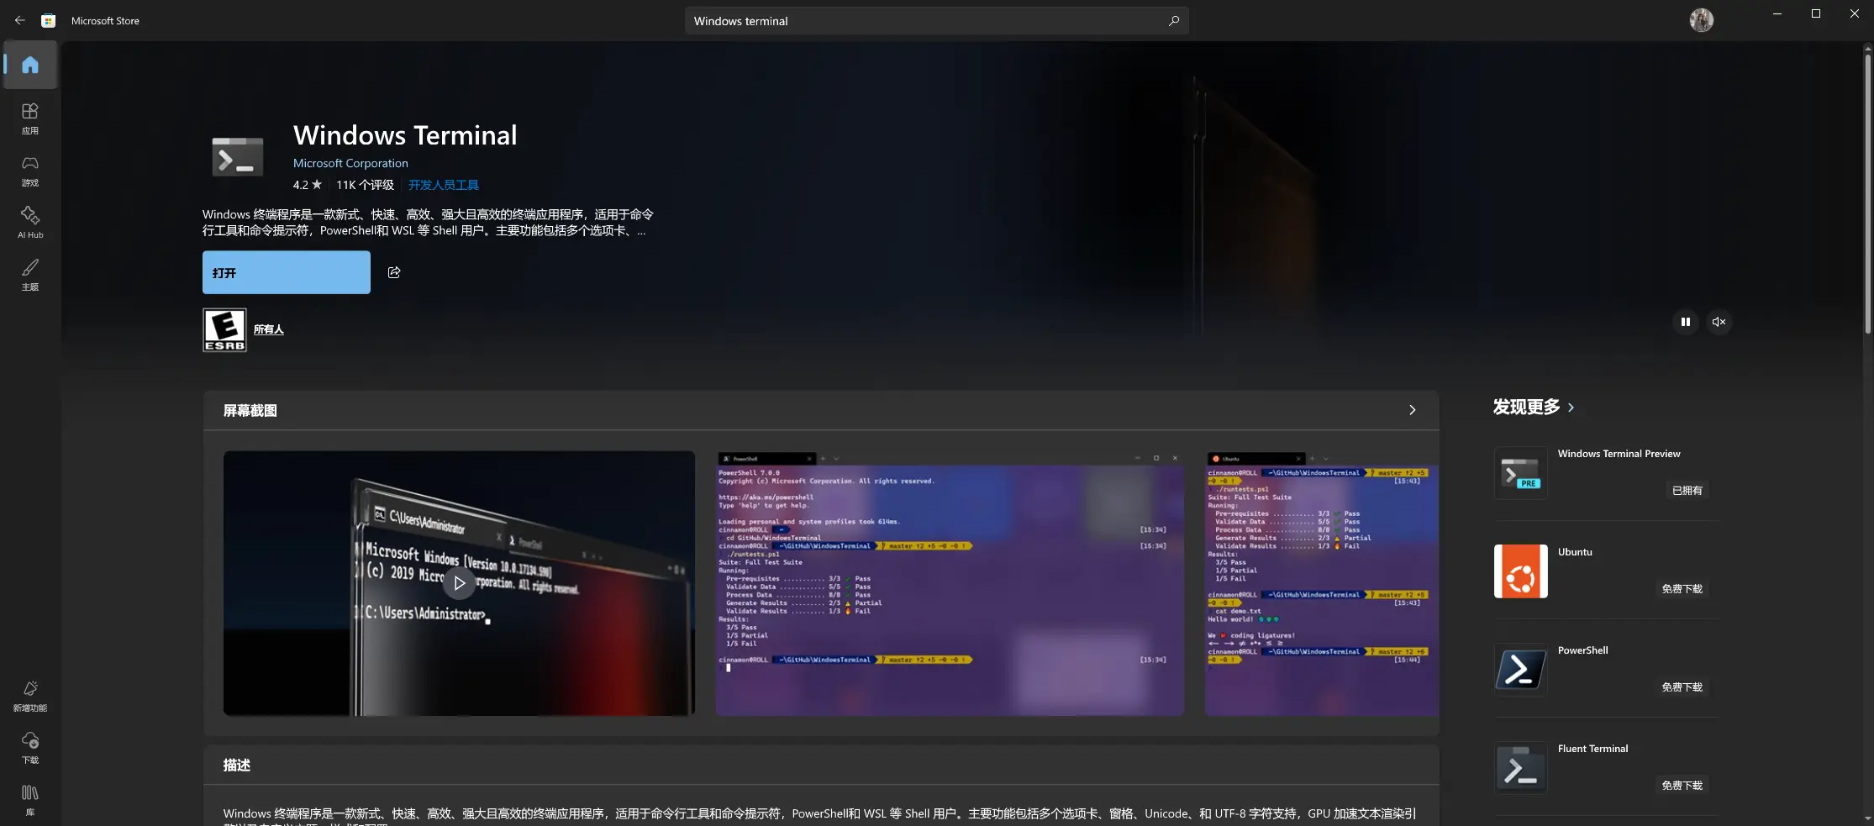Expand the 屏幕截图 screenshots section
This screenshot has height=826, width=1874.
1412,410
